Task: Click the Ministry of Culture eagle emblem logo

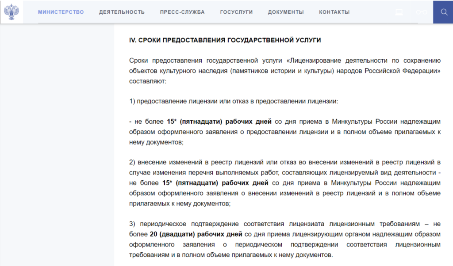Action: pos(12,11)
